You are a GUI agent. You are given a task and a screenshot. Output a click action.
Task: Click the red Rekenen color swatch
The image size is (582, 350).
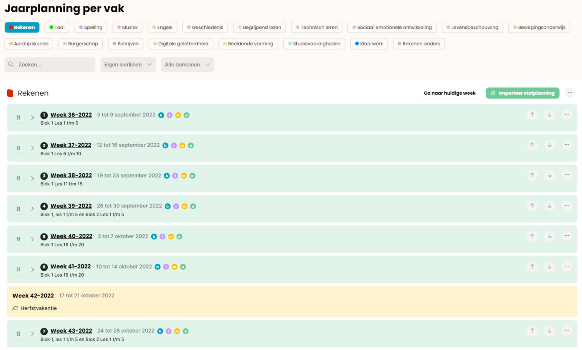point(10,93)
